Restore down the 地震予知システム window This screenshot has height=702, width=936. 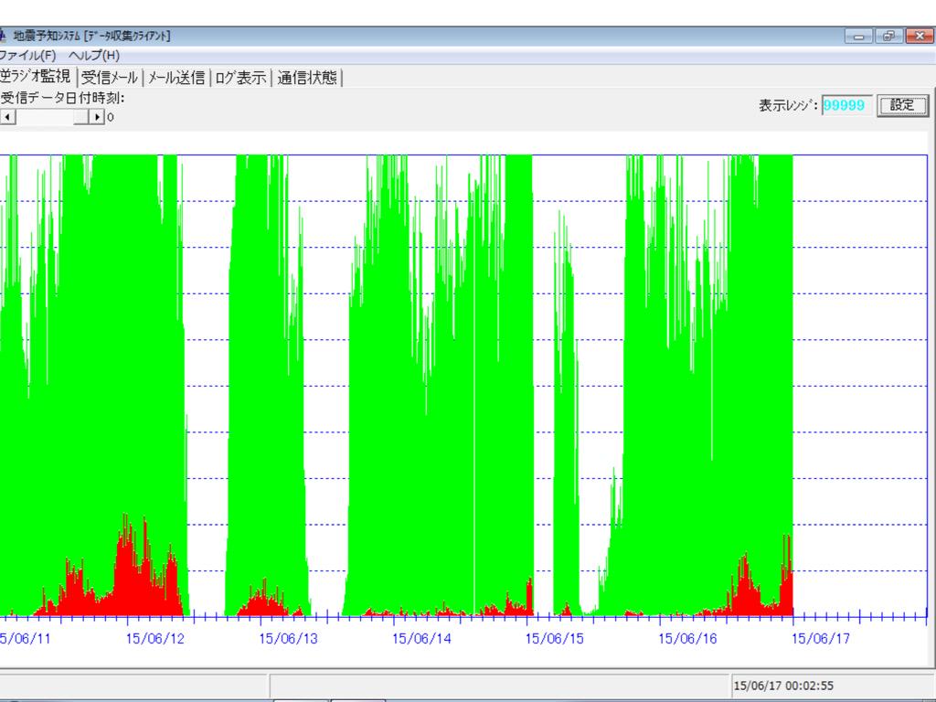point(888,37)
